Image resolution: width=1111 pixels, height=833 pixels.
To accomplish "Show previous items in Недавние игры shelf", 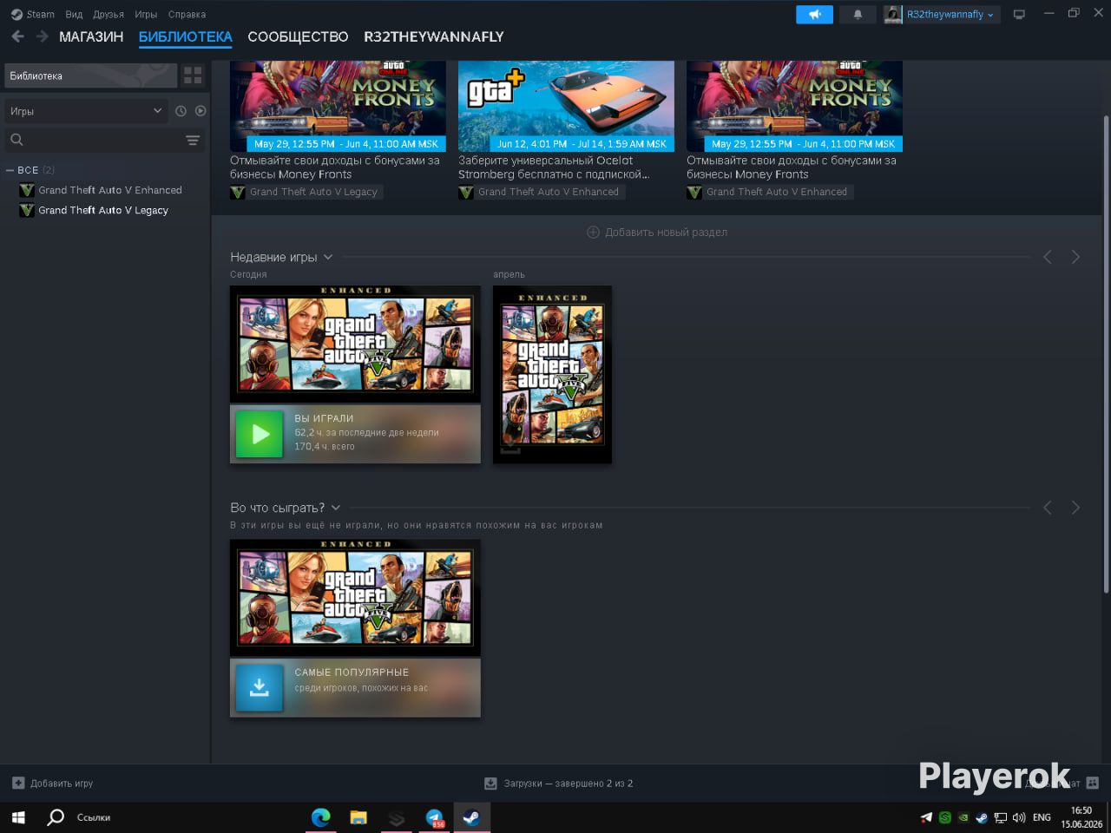I will tap(1048, 257).
